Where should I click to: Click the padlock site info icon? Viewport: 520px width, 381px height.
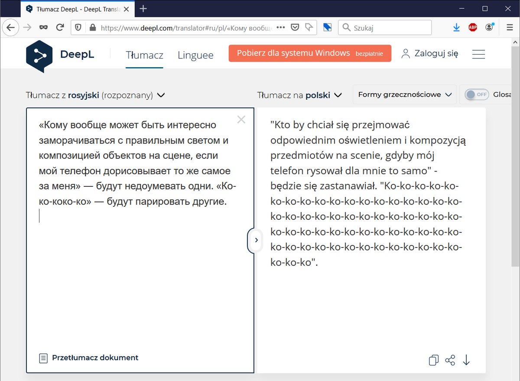pyautogui.click(x=92, y=27)
